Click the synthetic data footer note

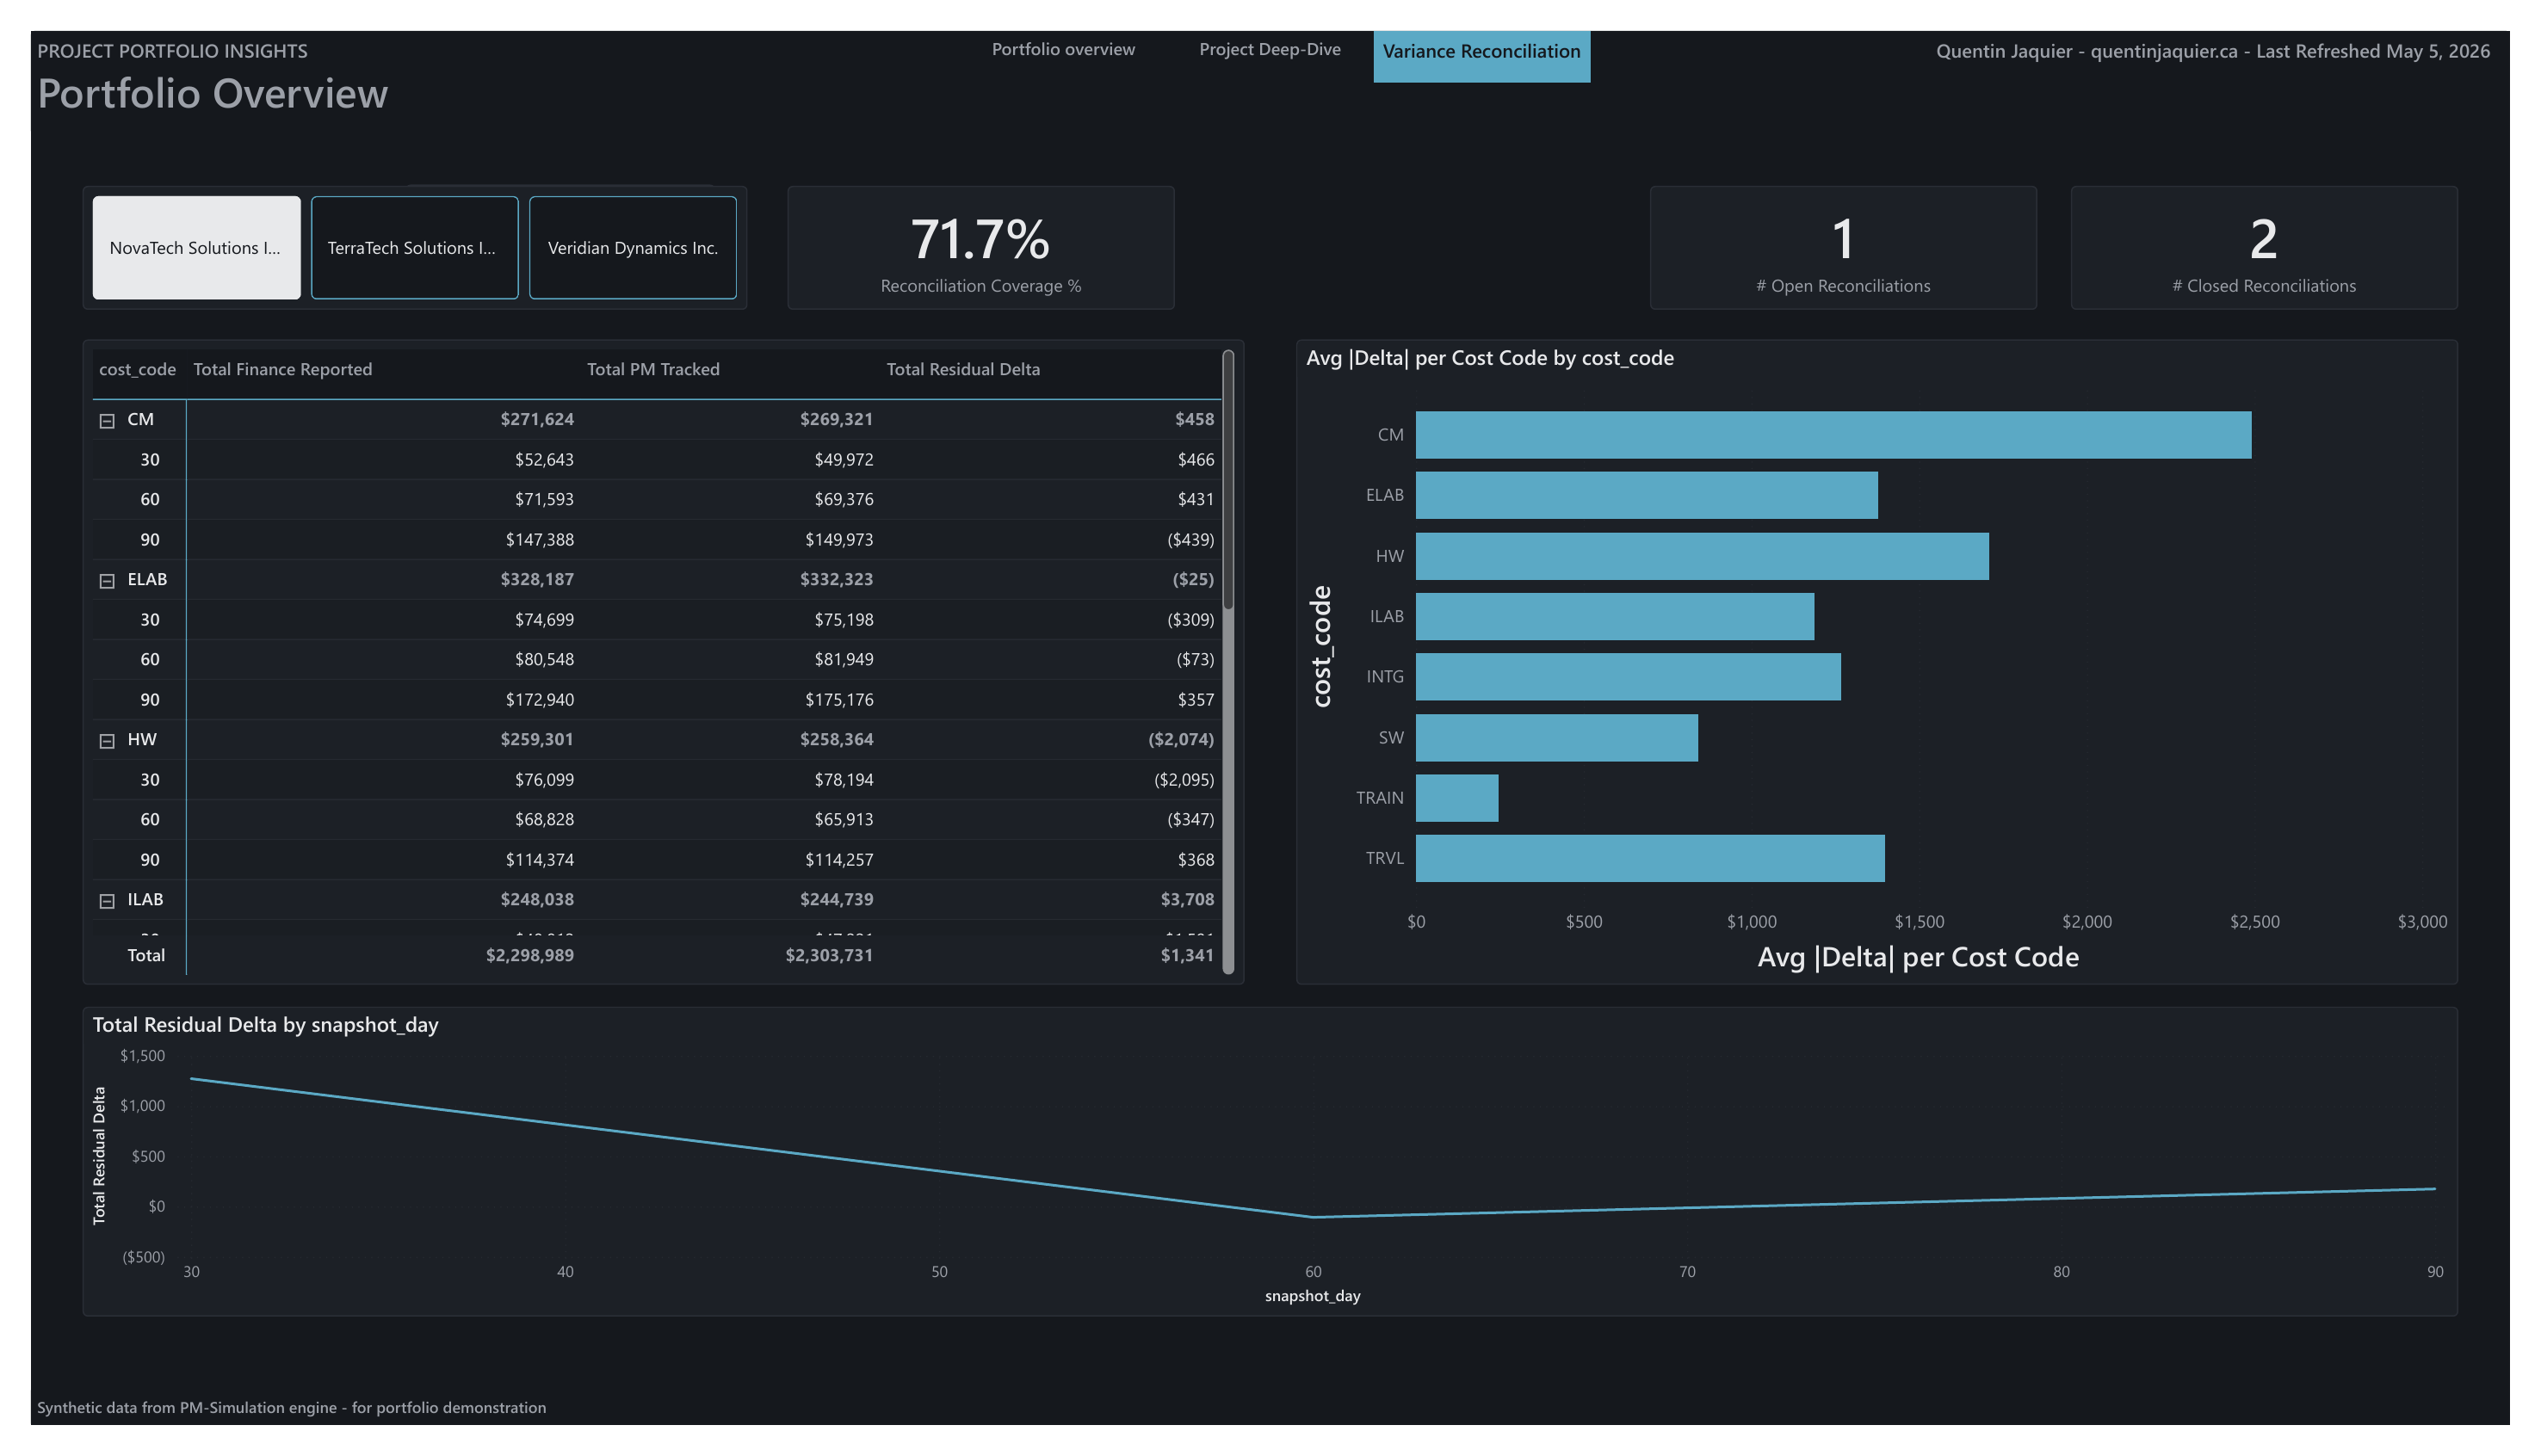(x=291, y=1407)
